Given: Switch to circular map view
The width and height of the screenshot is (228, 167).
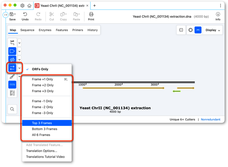Looking at the screenshot, I should [191, 30].
